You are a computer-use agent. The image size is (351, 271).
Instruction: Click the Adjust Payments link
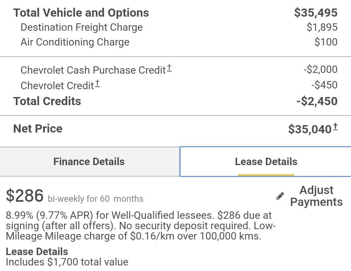316,196
